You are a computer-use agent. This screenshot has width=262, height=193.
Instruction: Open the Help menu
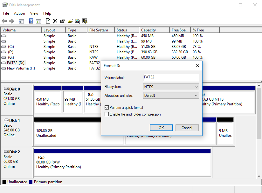(x=47, y=13)
